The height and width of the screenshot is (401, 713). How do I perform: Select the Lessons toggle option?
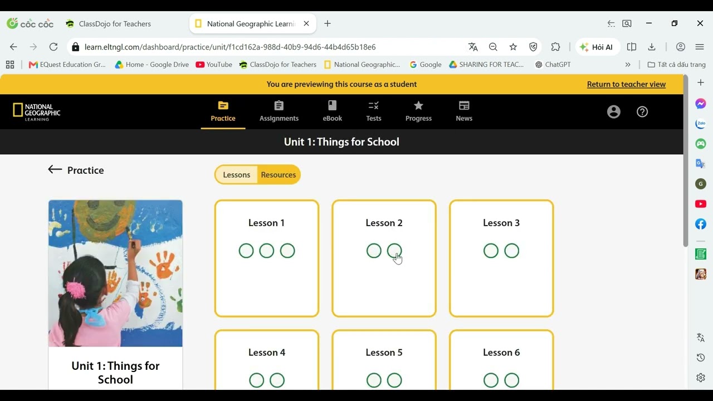pyautogui.click(x=237, y=175)
